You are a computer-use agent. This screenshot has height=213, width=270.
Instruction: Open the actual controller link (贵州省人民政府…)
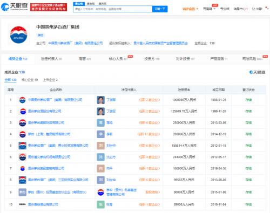pos(160,43)
